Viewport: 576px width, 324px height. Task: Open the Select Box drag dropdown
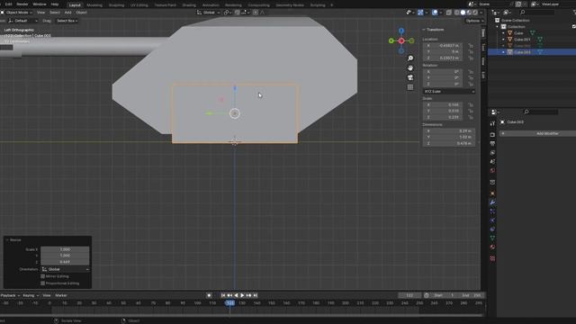coord(67,21)
